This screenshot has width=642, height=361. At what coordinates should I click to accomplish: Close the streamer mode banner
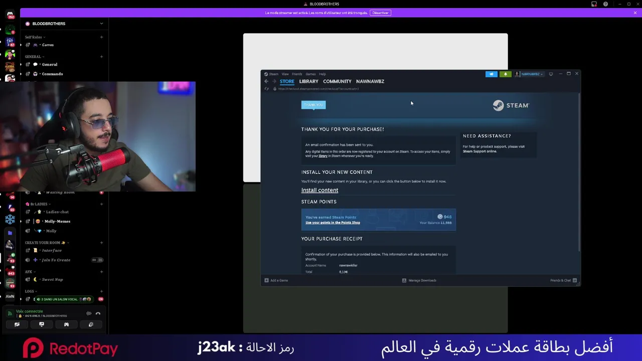tap(635, 13)
